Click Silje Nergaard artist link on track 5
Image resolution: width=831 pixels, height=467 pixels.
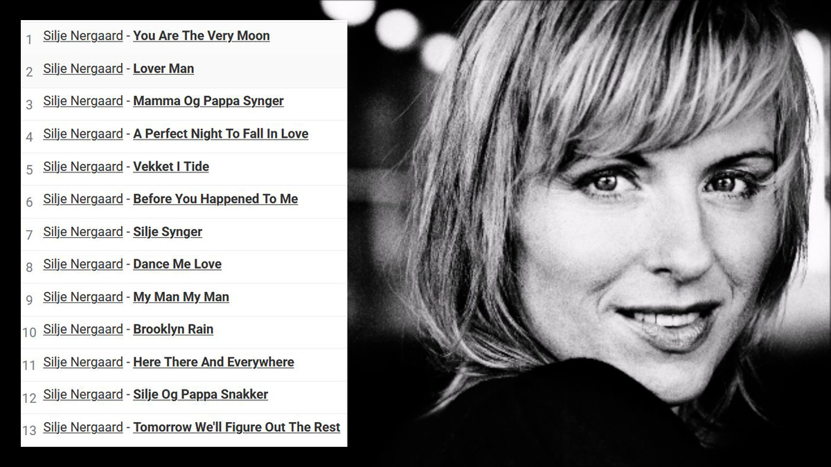coord(83,166)
